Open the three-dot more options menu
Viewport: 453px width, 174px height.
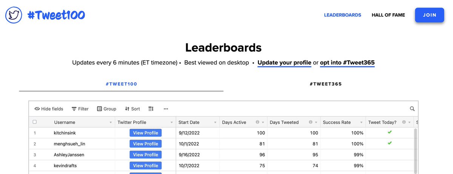tap(166, 109)
